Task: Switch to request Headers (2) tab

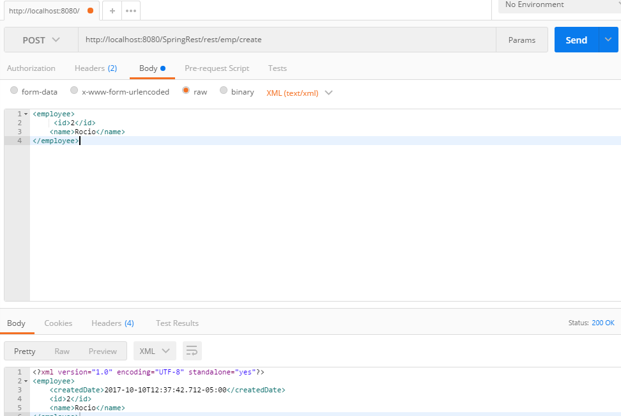Action: click(96, 68)
